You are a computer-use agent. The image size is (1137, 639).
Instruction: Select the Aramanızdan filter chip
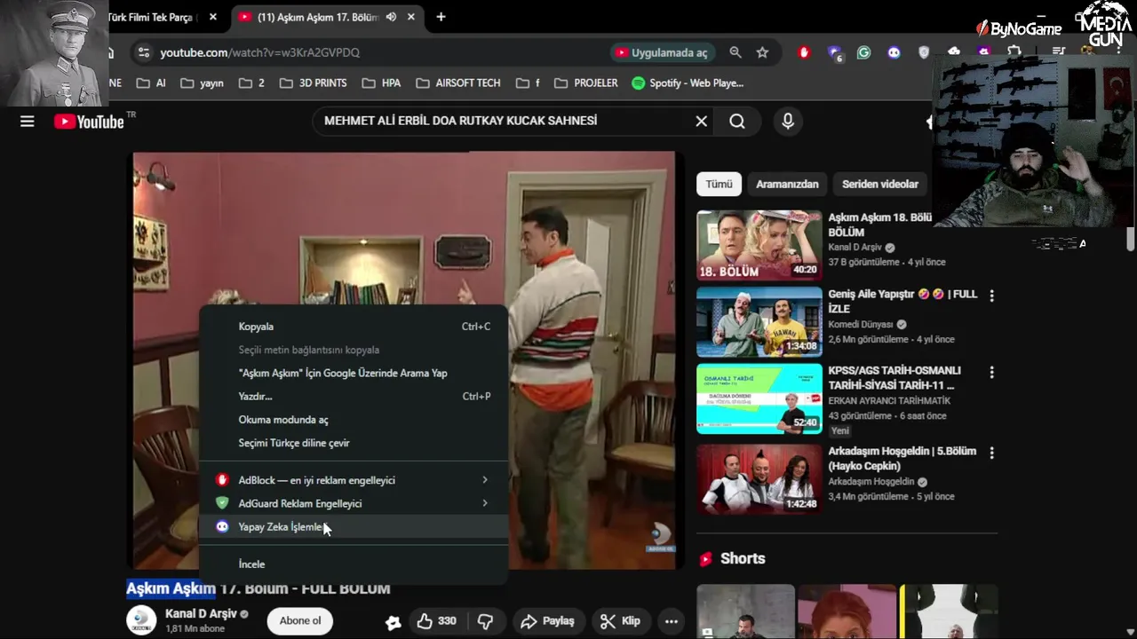coord(787,184)
